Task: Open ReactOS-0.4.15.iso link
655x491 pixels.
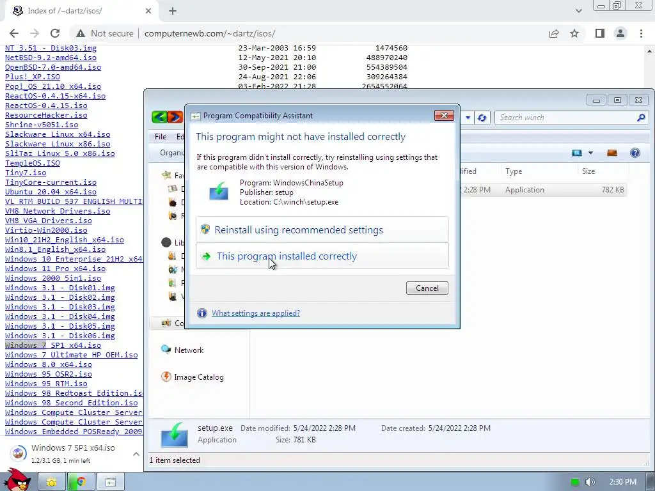Action: 46,105
